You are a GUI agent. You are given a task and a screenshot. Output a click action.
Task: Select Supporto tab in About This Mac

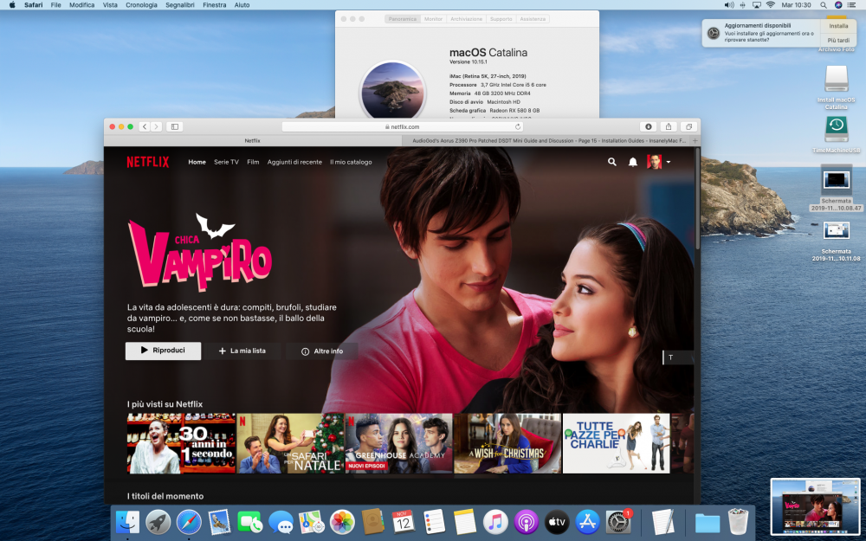(x=501, y=19)
